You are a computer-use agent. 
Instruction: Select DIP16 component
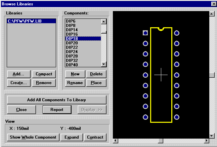pyautogui.click(x=83, y=34)
